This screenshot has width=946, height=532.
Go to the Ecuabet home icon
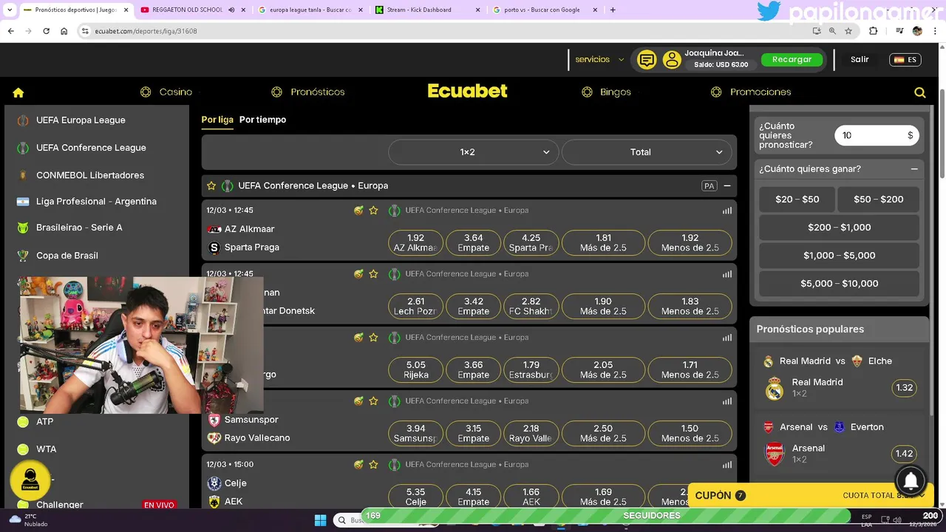coord(18,92)
